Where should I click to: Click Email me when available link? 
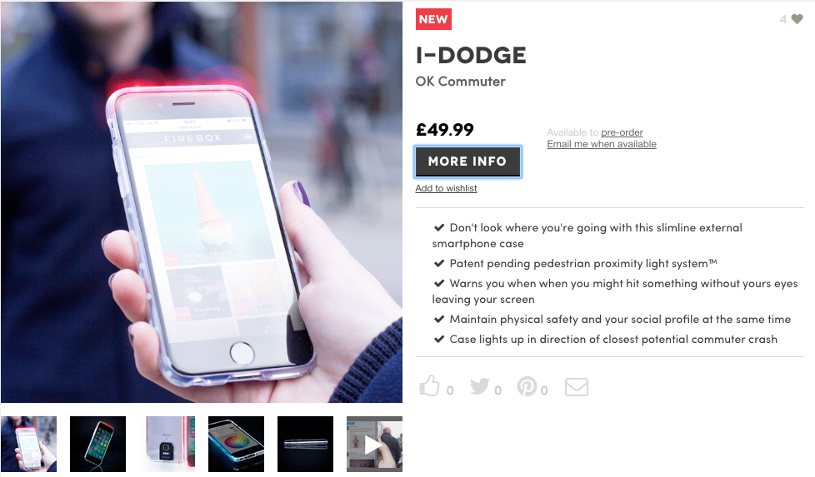(602, 144)
